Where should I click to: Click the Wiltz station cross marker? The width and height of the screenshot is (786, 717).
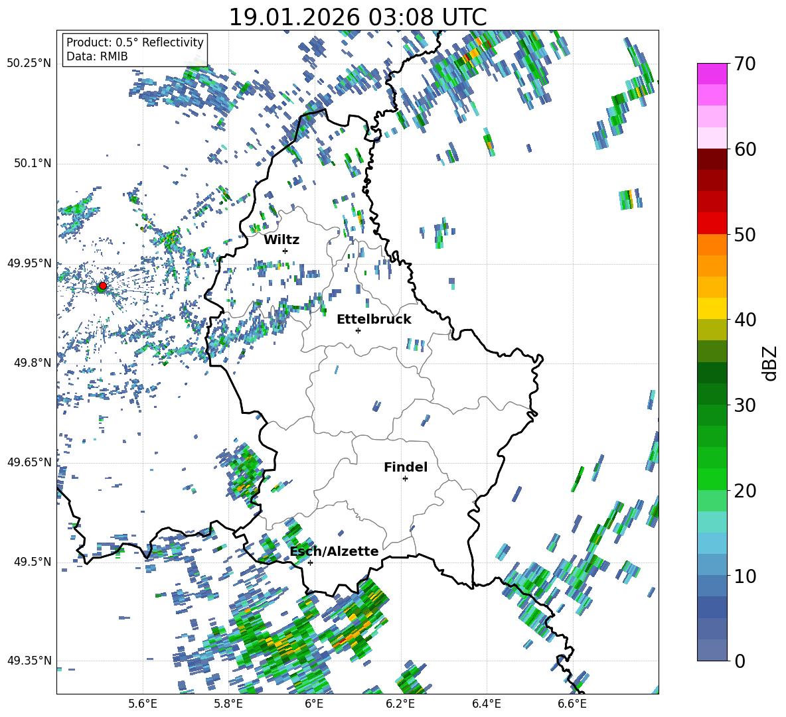click(285, 251)
